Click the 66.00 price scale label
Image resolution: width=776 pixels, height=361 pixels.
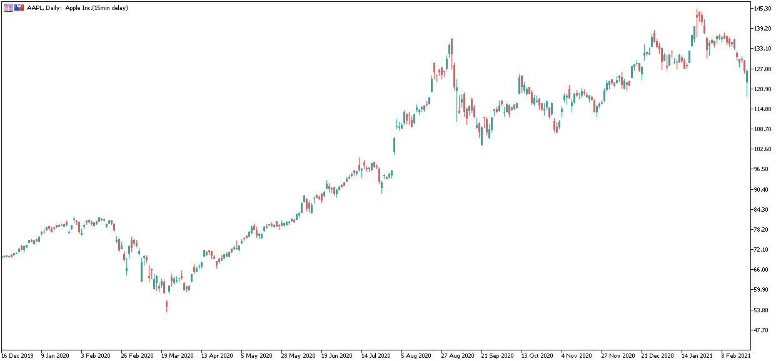pyautogui.click(x=760, y=270)
